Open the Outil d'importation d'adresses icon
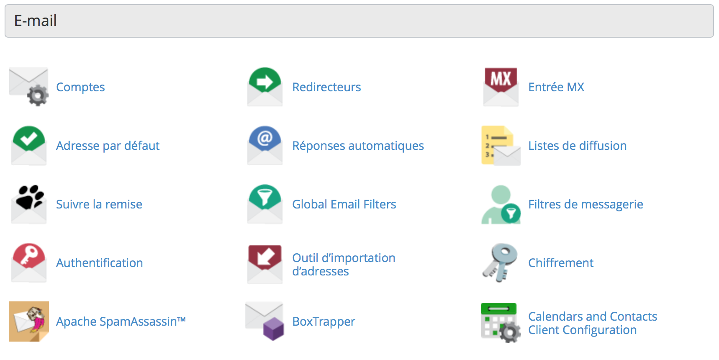719x360 pixels. click(265, 264)
